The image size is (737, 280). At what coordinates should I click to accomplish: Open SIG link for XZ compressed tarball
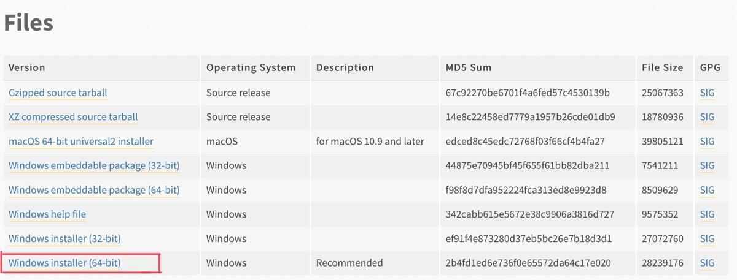[707, 117]
